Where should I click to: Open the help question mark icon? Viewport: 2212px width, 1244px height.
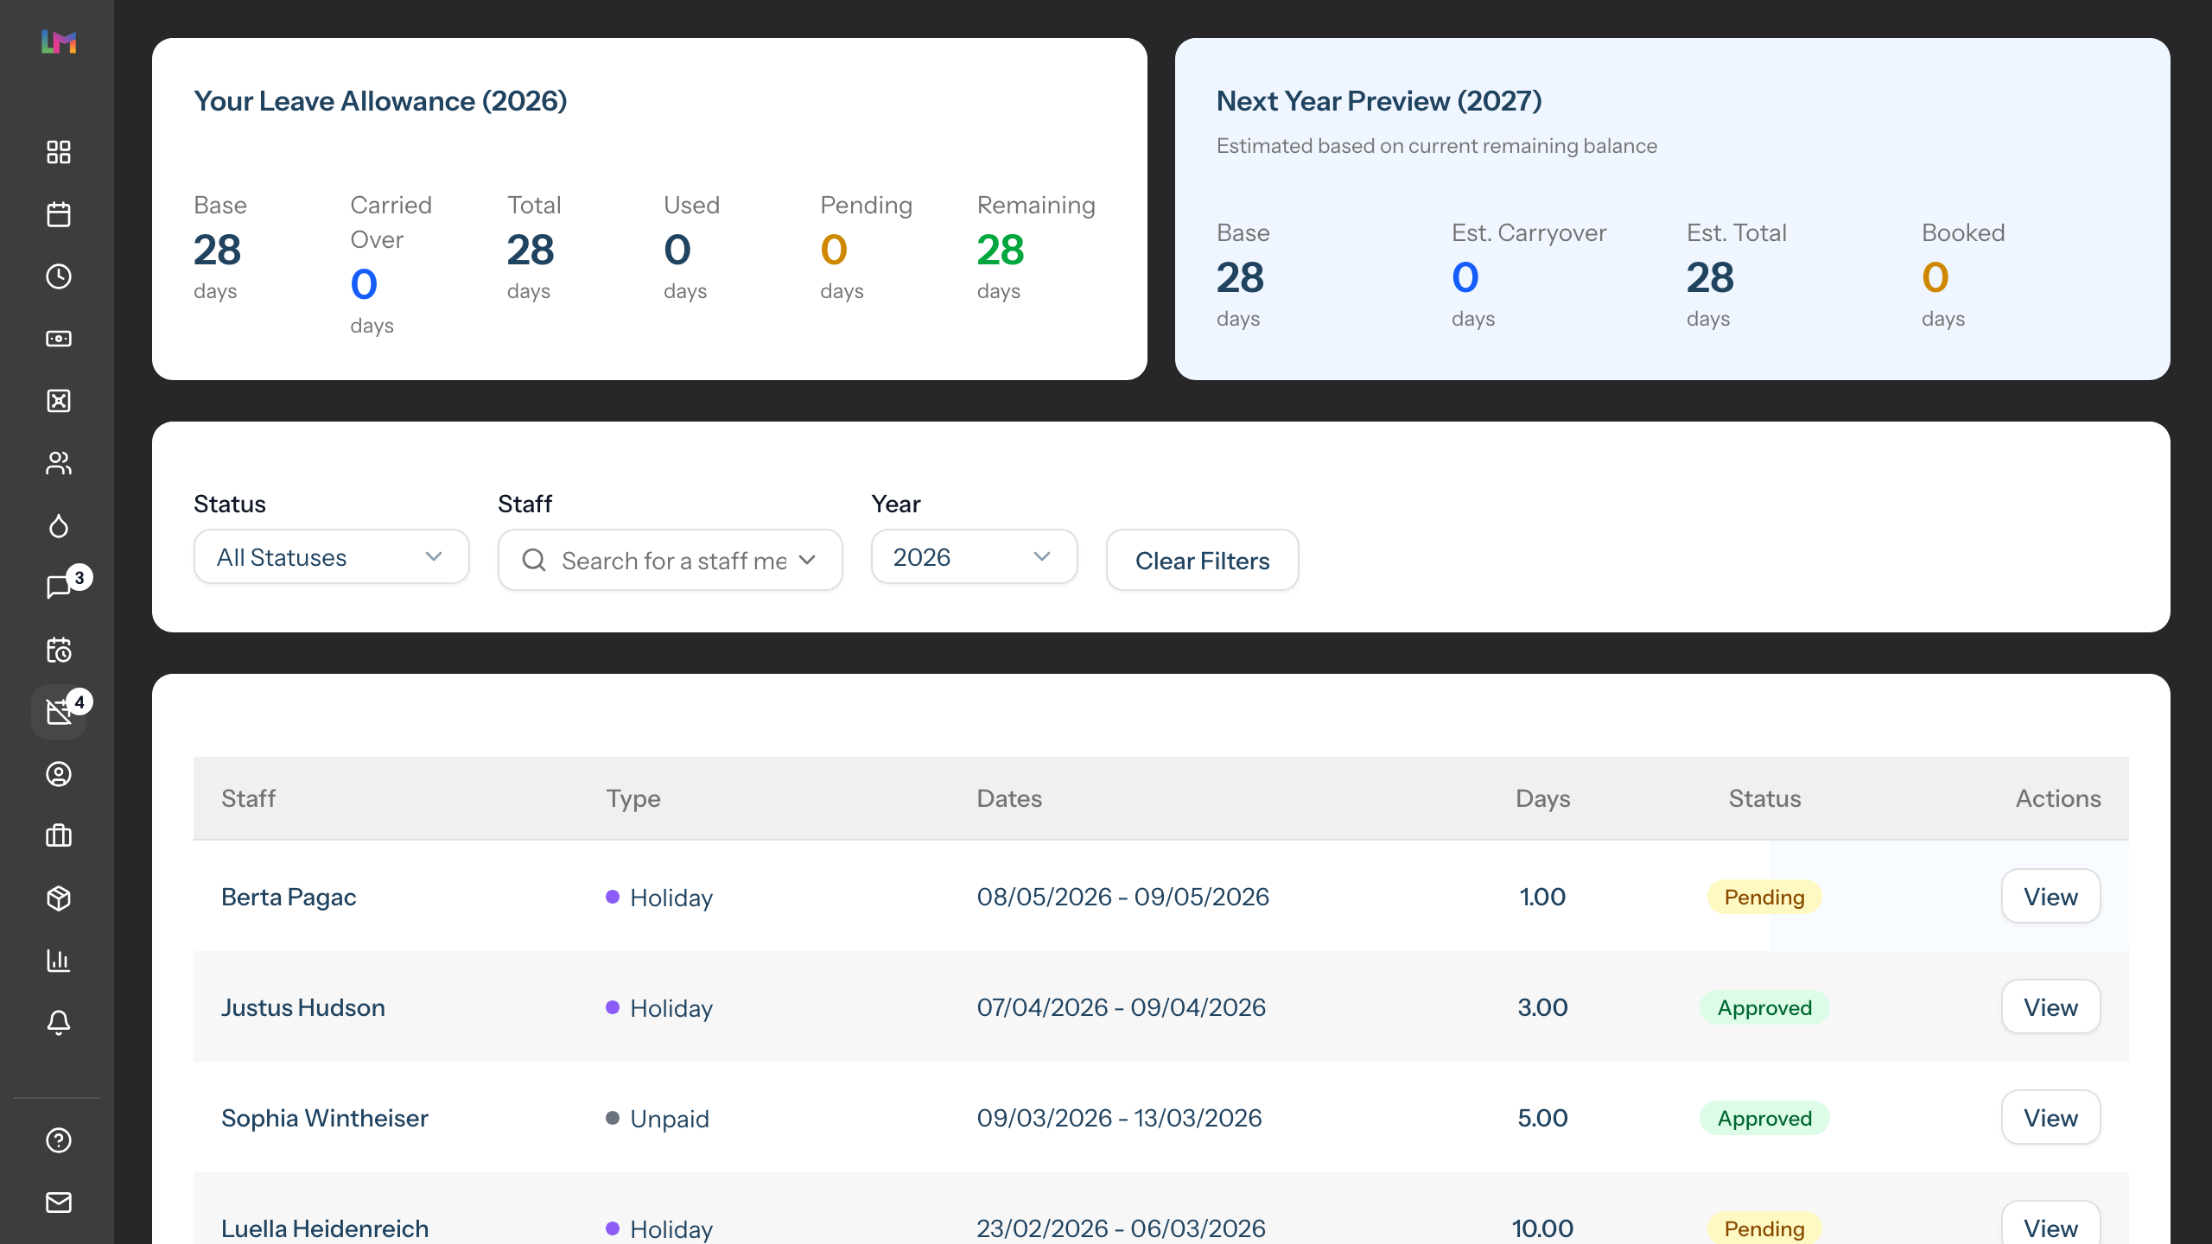[58, 1140]
